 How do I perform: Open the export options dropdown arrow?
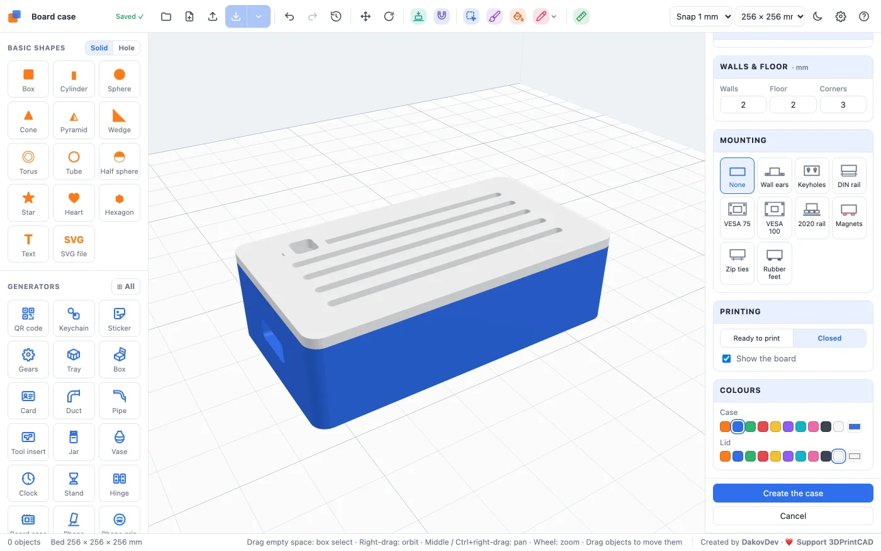[x=259, y=16]
